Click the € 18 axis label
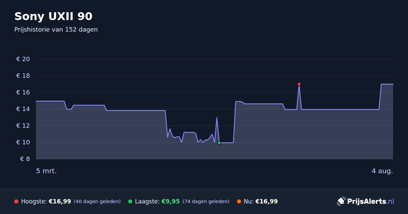The height and width of the screenshot is (214, 408). pyautogui.click(x=23, y=76)
